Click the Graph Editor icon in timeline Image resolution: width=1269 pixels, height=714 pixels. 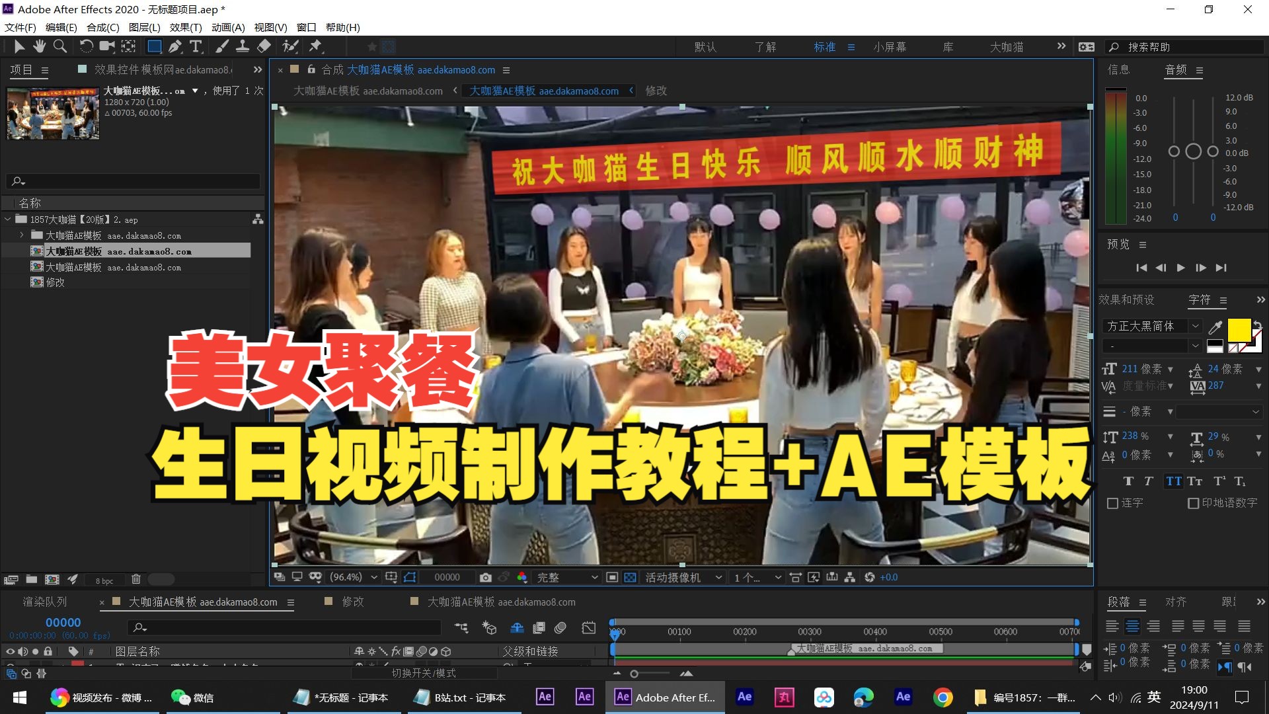click(589, 627)
